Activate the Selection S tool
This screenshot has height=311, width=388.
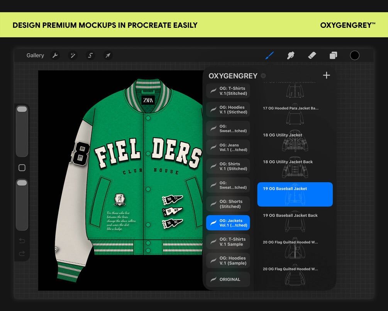tap(90, 56)
